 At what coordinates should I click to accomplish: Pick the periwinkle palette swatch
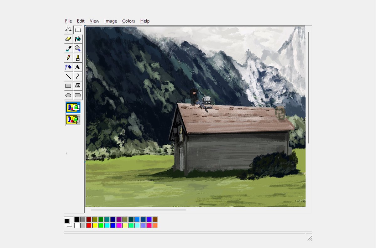143,225
